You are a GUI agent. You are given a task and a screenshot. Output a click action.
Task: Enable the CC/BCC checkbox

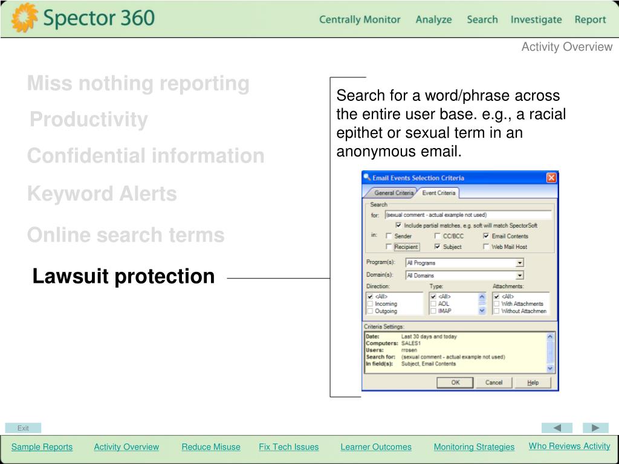438,236
